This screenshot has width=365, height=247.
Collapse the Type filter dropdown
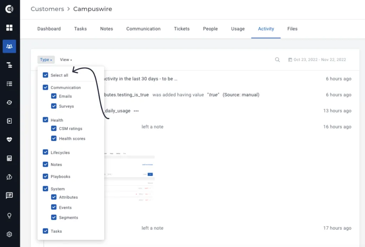[46, 60]
